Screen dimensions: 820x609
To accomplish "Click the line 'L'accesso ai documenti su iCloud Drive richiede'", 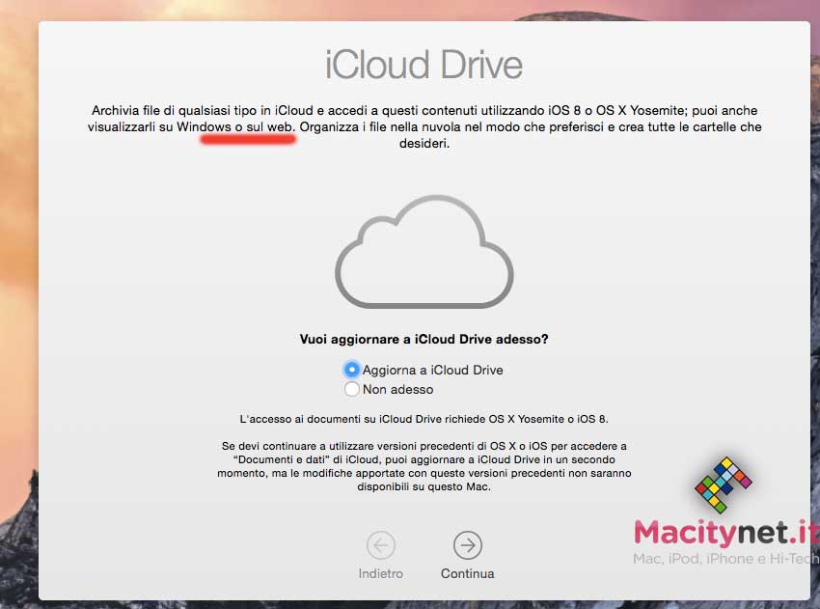I will pos(424,419).
